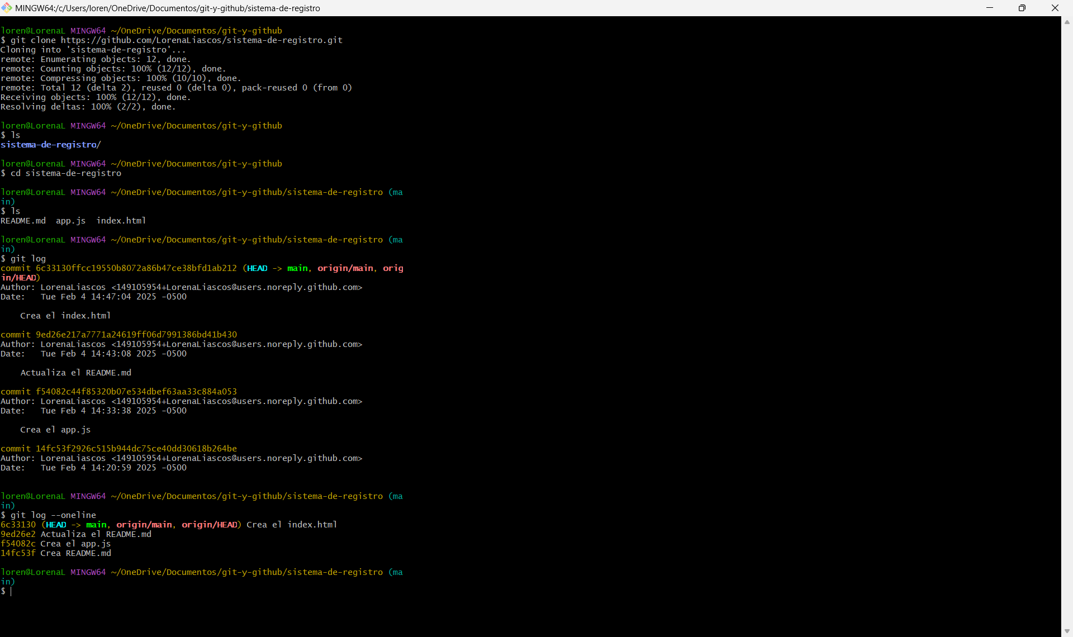Click commit message 'Actualiza el README.md' in full log
The height and width of the screenshot is (637, 1073).
click(76, 373)
